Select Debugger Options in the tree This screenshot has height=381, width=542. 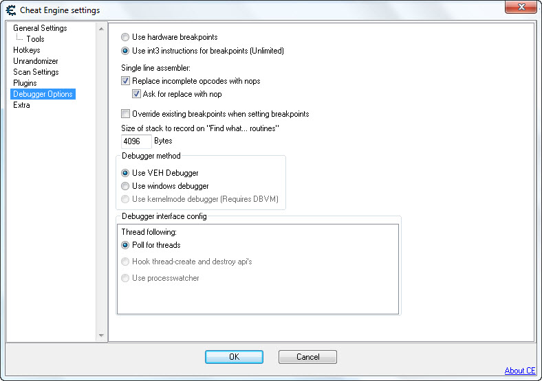[43, 94]
